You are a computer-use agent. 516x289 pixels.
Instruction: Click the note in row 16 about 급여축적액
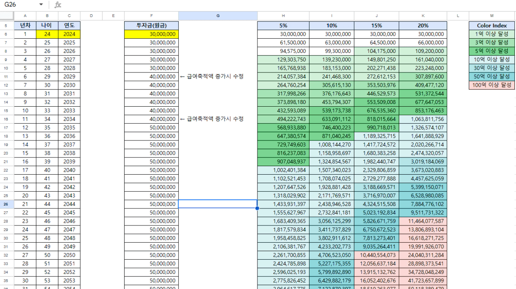tap(212, 119)
